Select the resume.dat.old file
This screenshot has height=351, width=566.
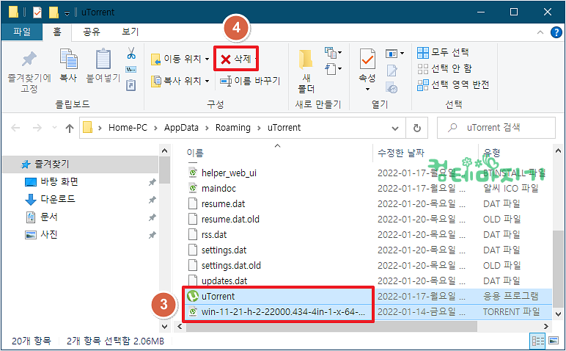[230, 220]
